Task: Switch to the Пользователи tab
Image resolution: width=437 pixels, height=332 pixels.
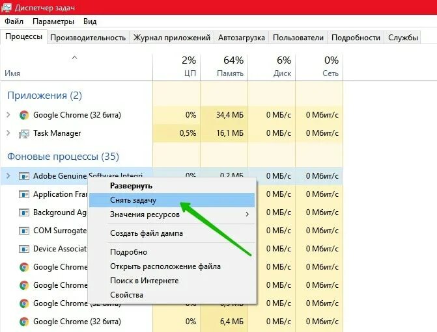Action: coord(298,38)
